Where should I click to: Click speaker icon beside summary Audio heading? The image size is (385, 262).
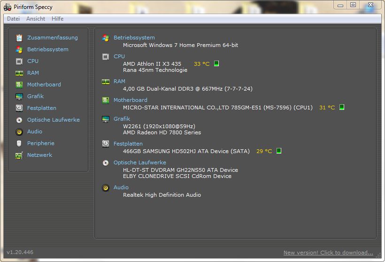click(106, 188)
